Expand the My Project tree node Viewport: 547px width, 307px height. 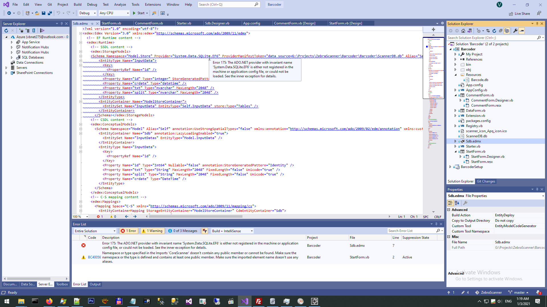(455, 54)
